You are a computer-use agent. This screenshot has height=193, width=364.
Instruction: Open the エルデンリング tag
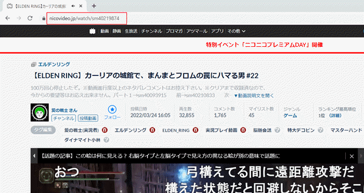[x=131, y=130]
